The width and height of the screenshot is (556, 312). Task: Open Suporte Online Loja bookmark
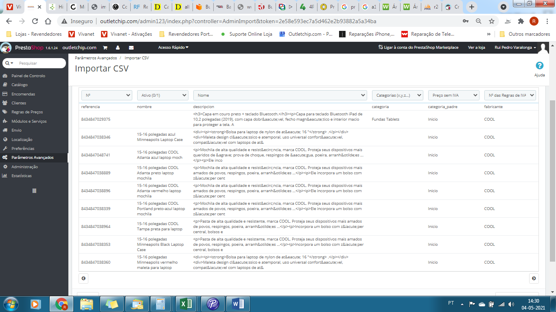click(246, 34)
